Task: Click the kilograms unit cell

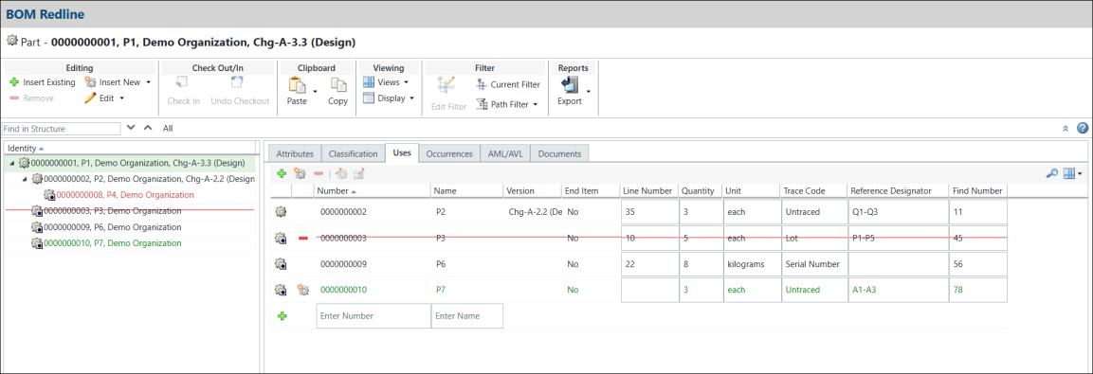Action: pyautogui.click(x=752, y=264)
